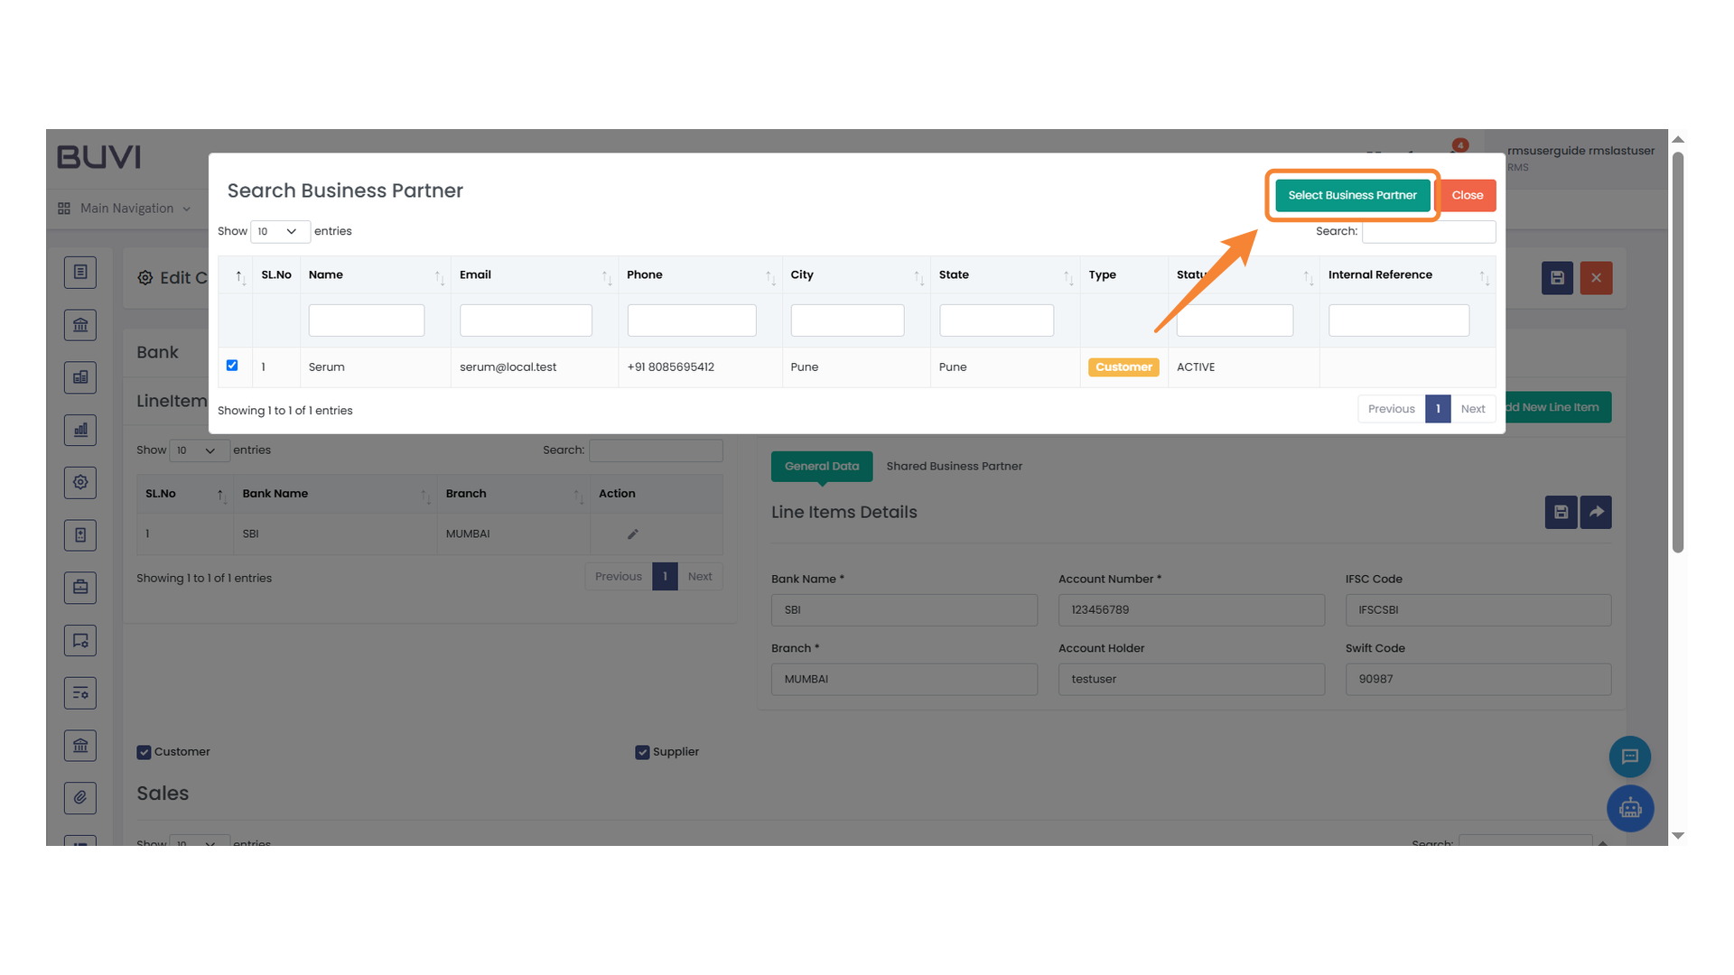The height and width of the screenshot is (975, 1734).
Task: Open the chat bubble icon at bottom right
Action: (x=1630, y=757)
